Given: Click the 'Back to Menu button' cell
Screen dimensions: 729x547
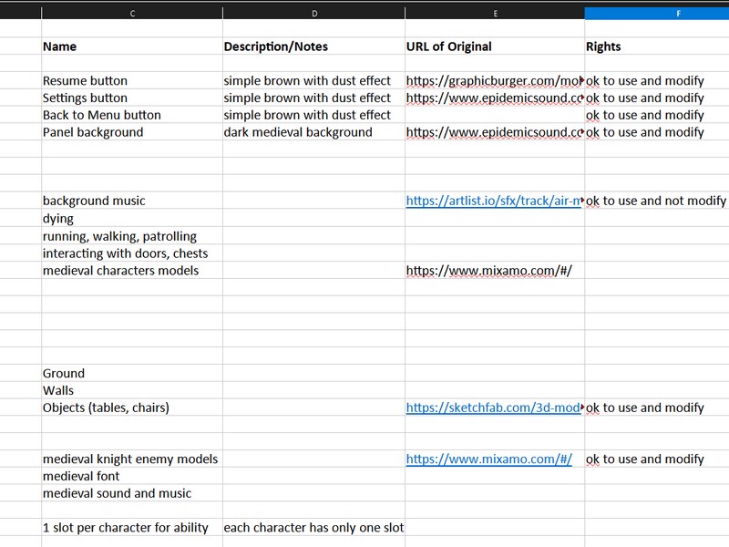Looking at the screenshot, I should 101,116.
